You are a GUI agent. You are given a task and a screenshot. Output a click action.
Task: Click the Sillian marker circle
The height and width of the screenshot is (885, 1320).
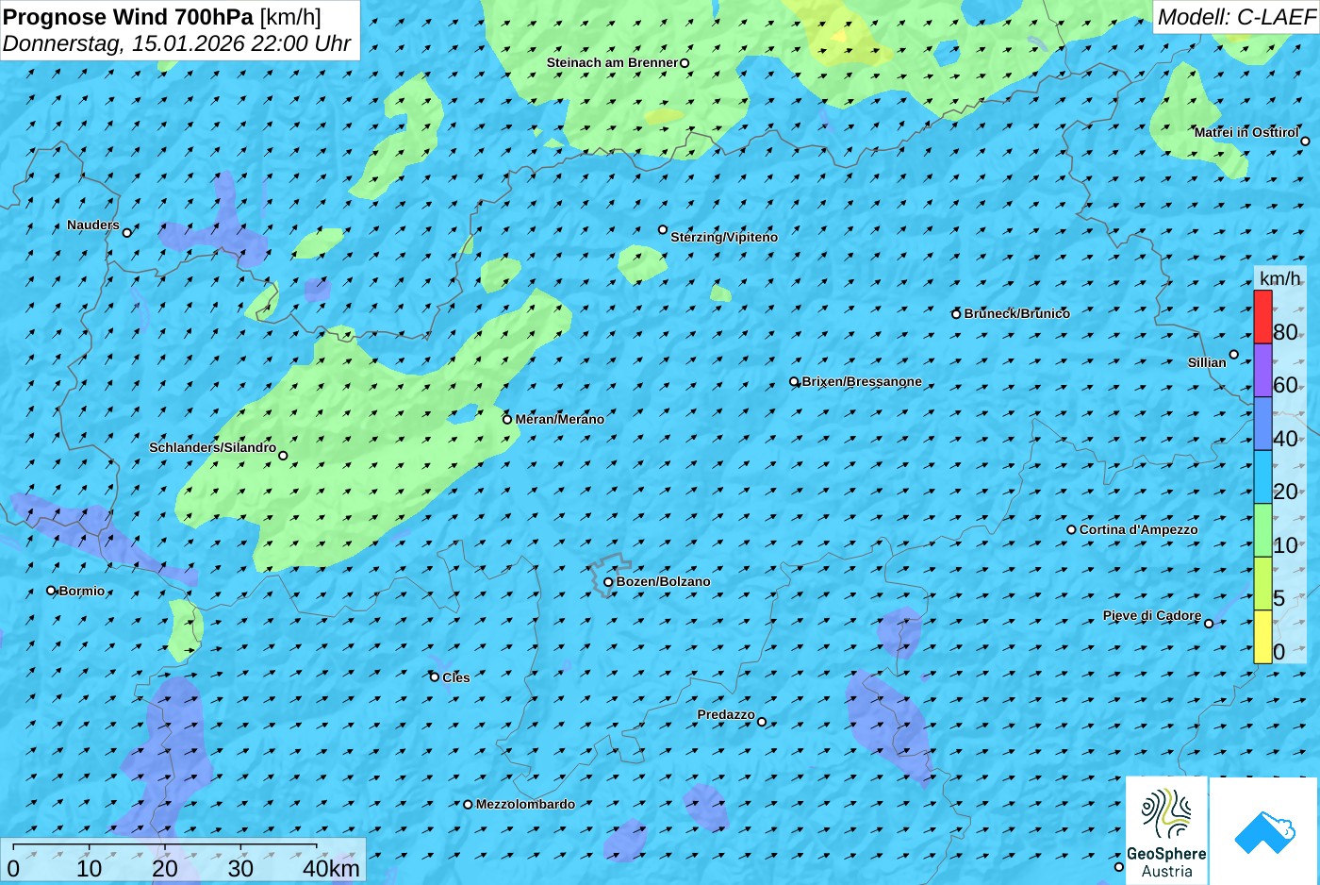1233,355
